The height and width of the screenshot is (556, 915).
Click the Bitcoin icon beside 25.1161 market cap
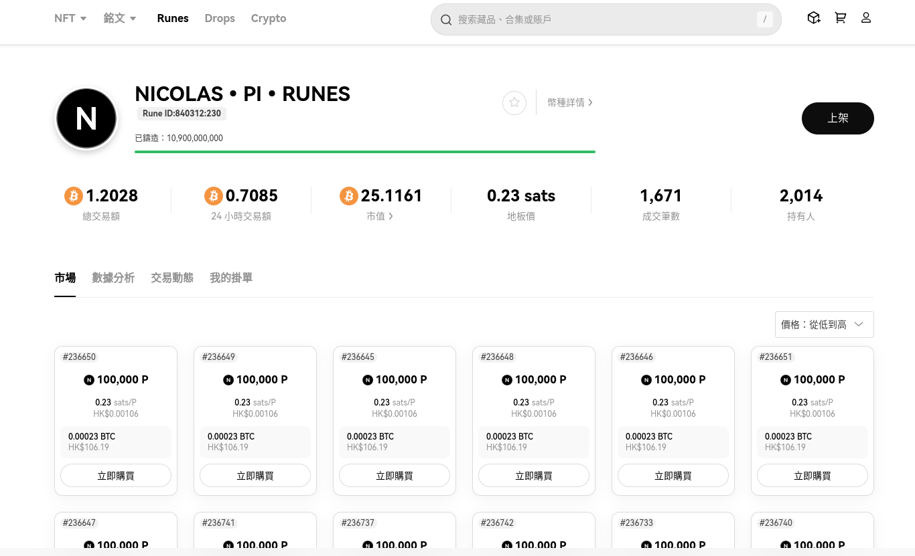click(x=348, y=196)
